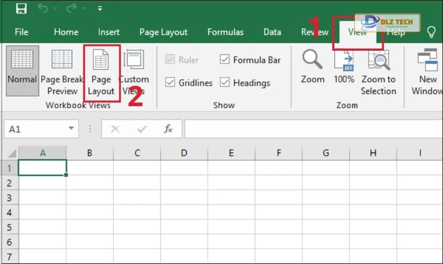The image size is (443, 264).
Task: Toggle the Gridlines checkbox
Action: 170,82
